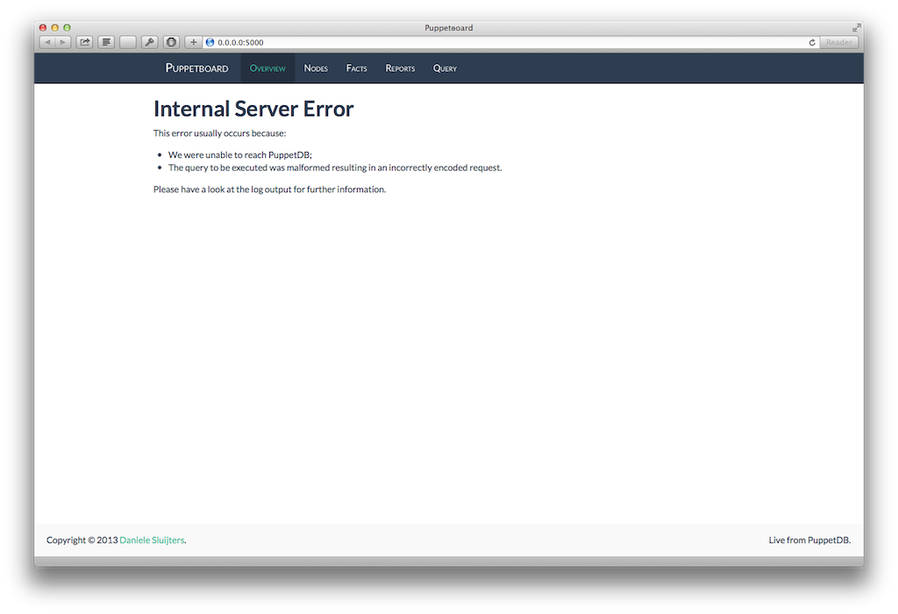This screenshot has width=898, height=614.
Task: Open the Share toolbar icon
Action: (x=85, y=42)
